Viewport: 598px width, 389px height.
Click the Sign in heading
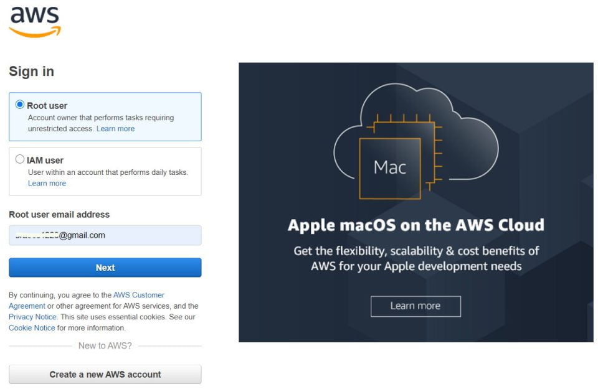[32, 72]
